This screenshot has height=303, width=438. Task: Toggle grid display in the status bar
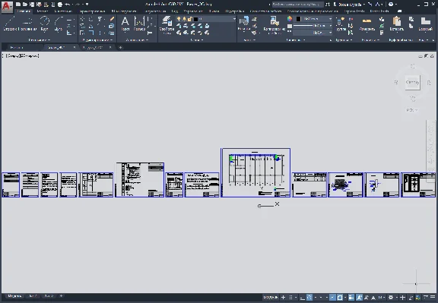tap(283, 298)
